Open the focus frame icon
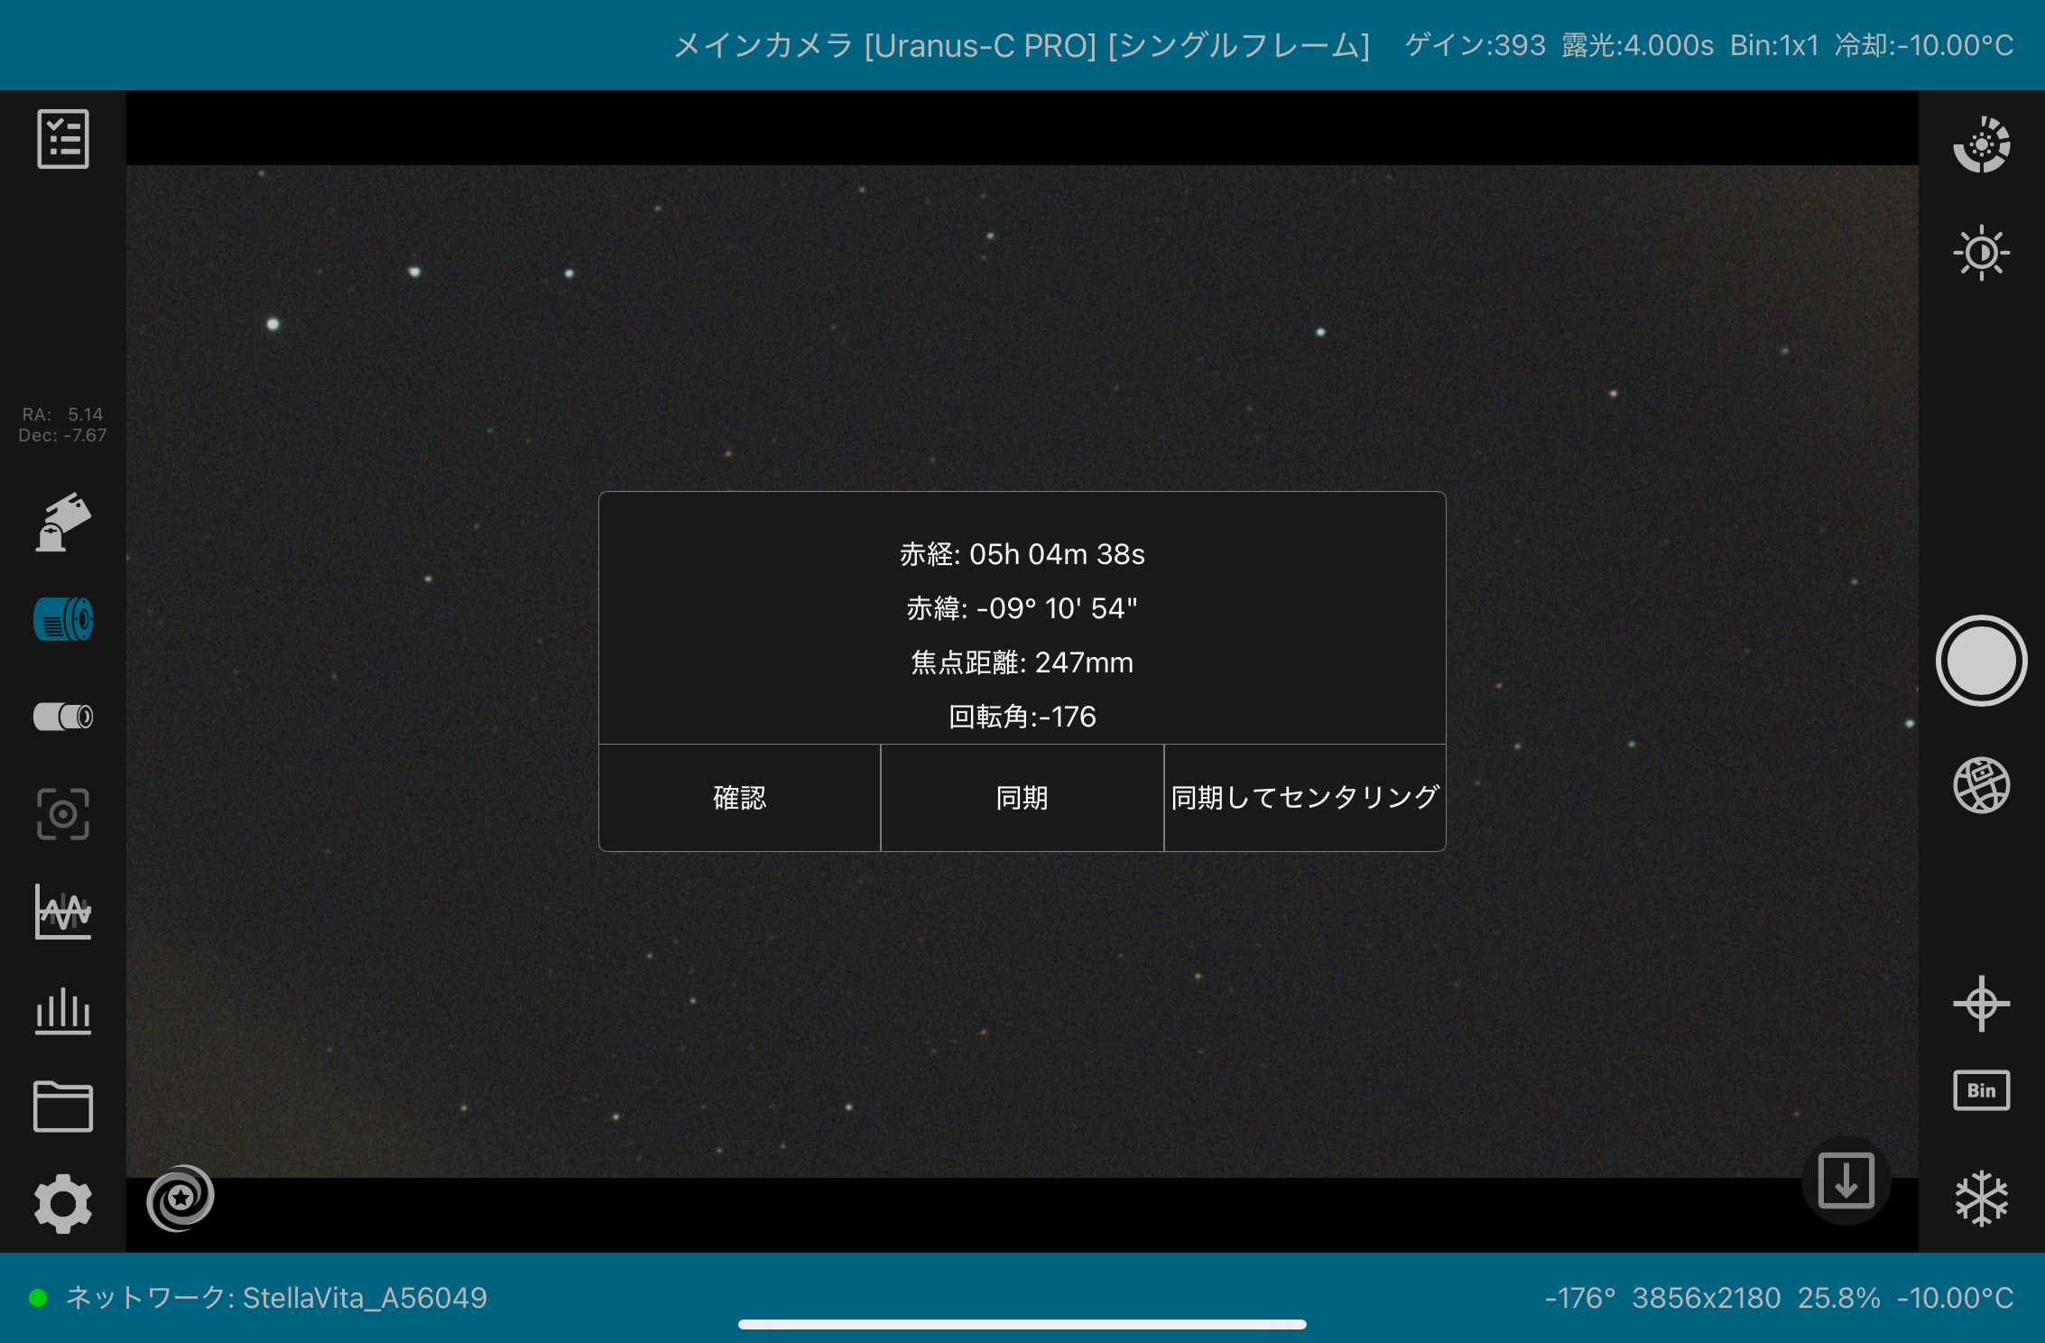 [62, 814]
